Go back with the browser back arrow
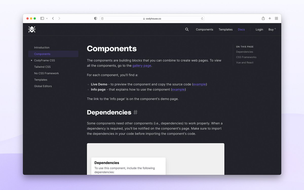Viewport: 304px width, 190px height. [x=53, y=18]
